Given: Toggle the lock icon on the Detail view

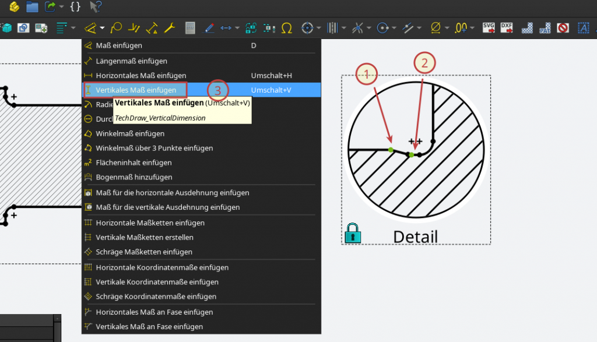Looking at the screenshot, I should (353, 234).
